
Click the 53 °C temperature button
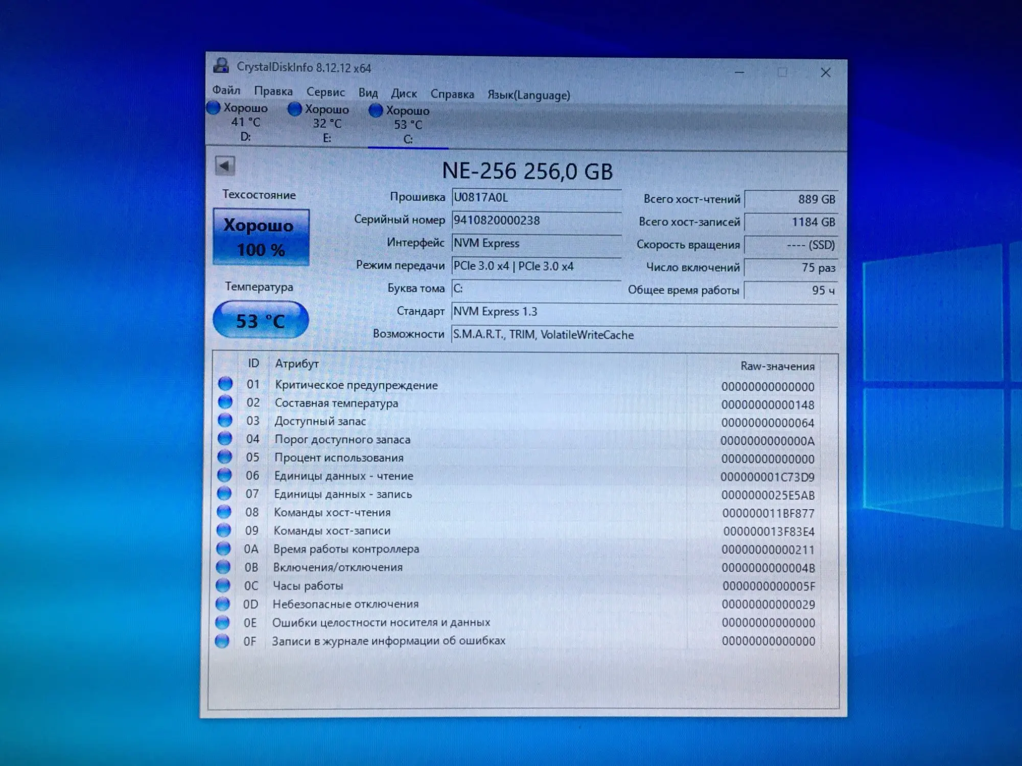click(261, 320)
